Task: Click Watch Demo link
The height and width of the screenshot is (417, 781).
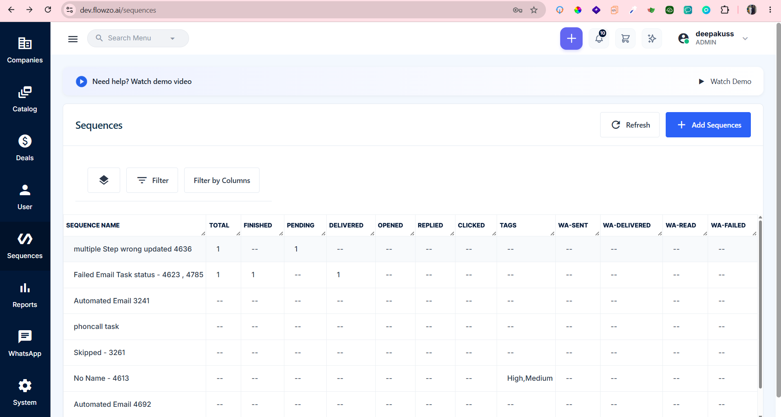Action: (725, 82)
